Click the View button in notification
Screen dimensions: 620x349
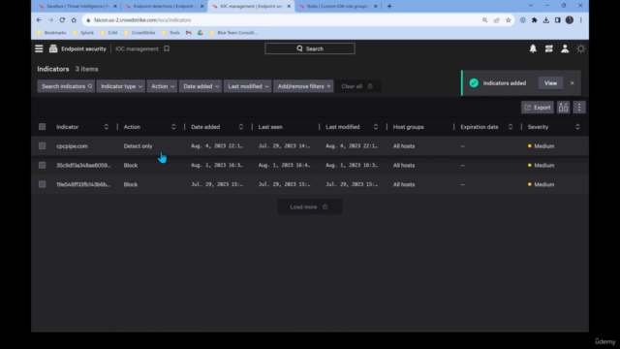[550, 83]
